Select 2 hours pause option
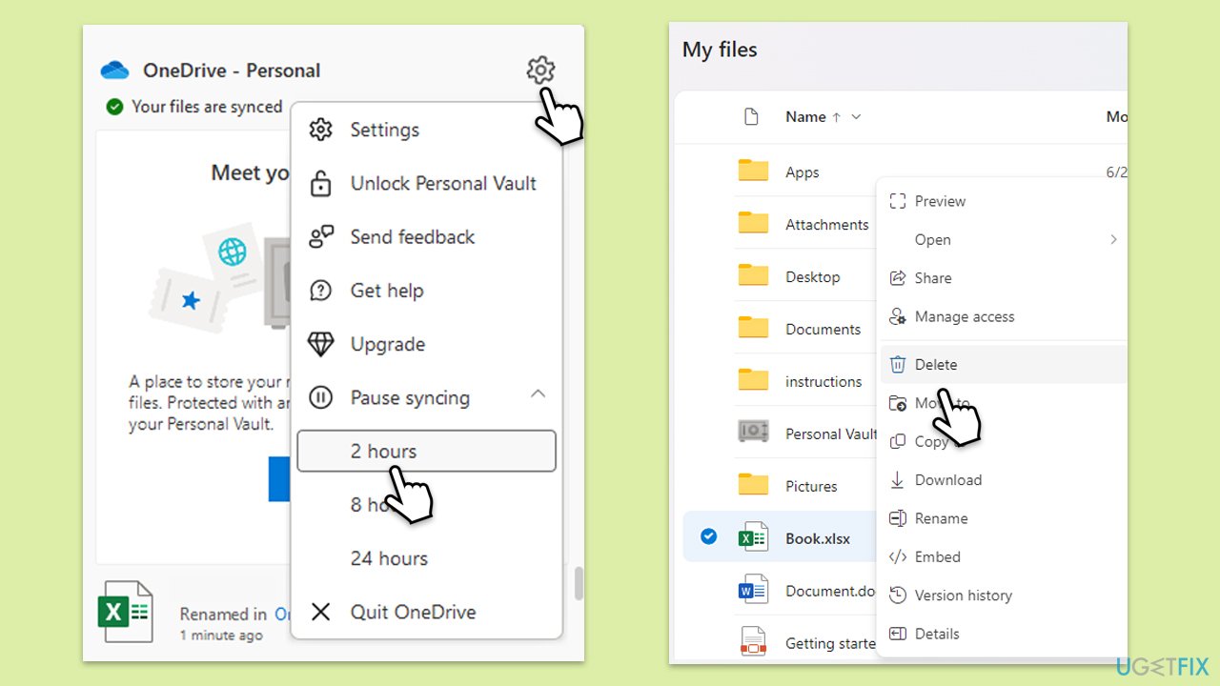The height and width of the screenshot is (686, 1220). (426, 451)
